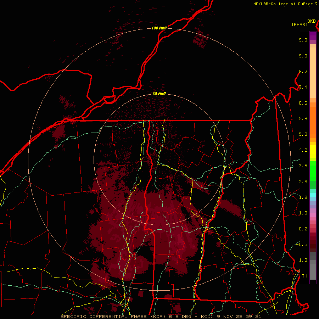Click the 50 NMI range ring label

click(x=159, y=94)
